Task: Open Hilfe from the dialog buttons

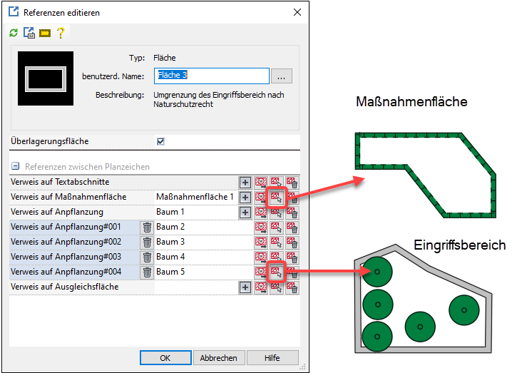Action: [272, 358]
